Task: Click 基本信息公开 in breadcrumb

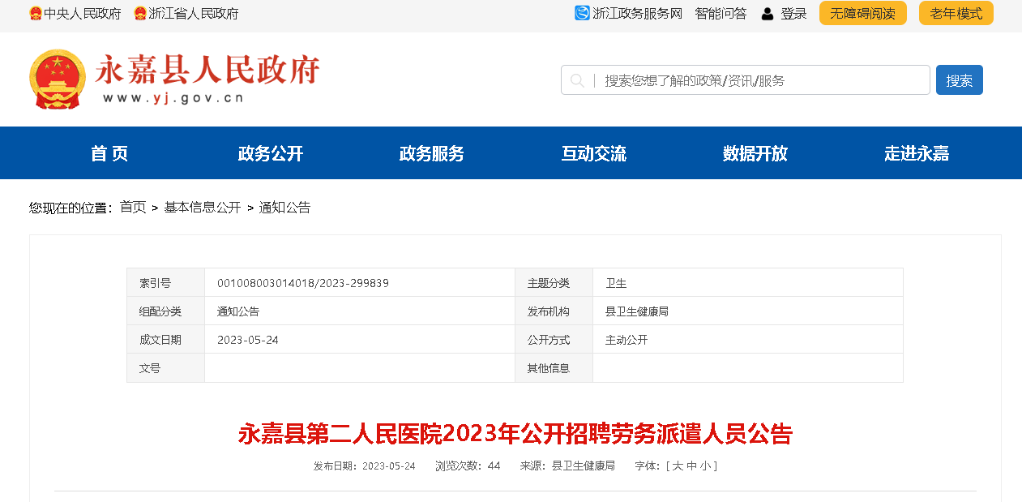Action: [x=203, y=208]
